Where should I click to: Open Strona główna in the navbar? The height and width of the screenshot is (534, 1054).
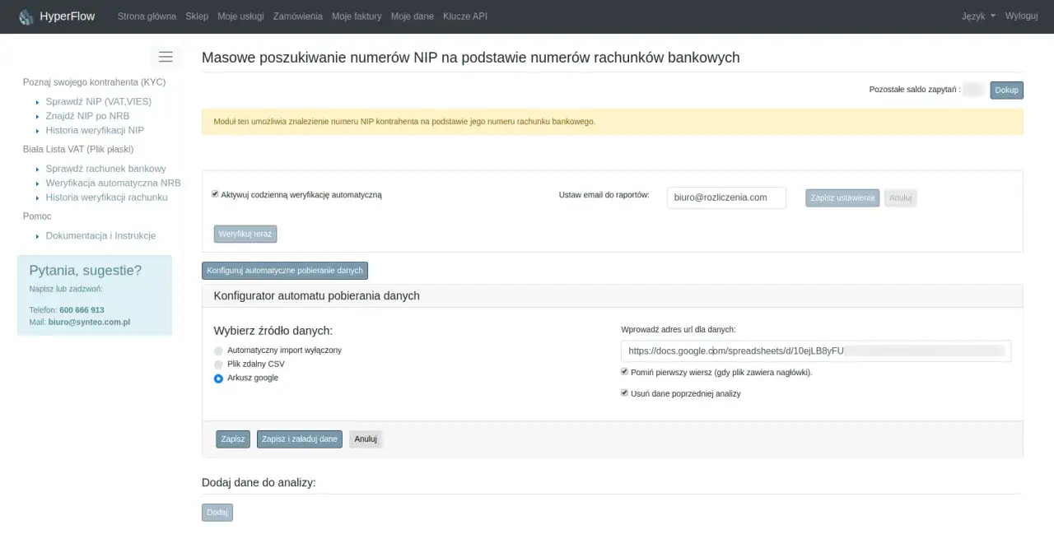coord(147,16)
